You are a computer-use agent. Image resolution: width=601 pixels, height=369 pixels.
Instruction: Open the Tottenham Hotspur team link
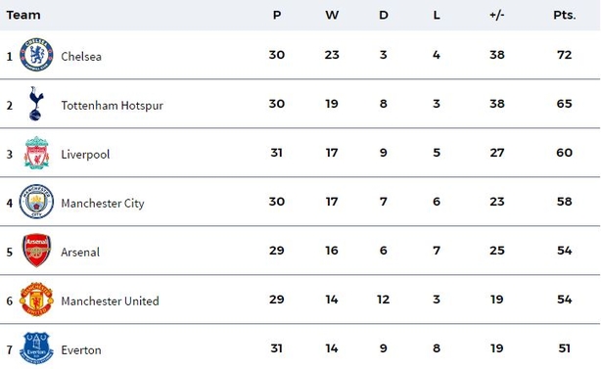click(x=112, y=106)
